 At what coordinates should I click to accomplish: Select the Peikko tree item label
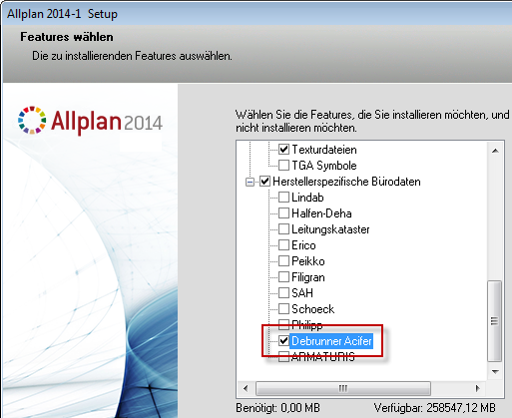click(x=308, y=261)
